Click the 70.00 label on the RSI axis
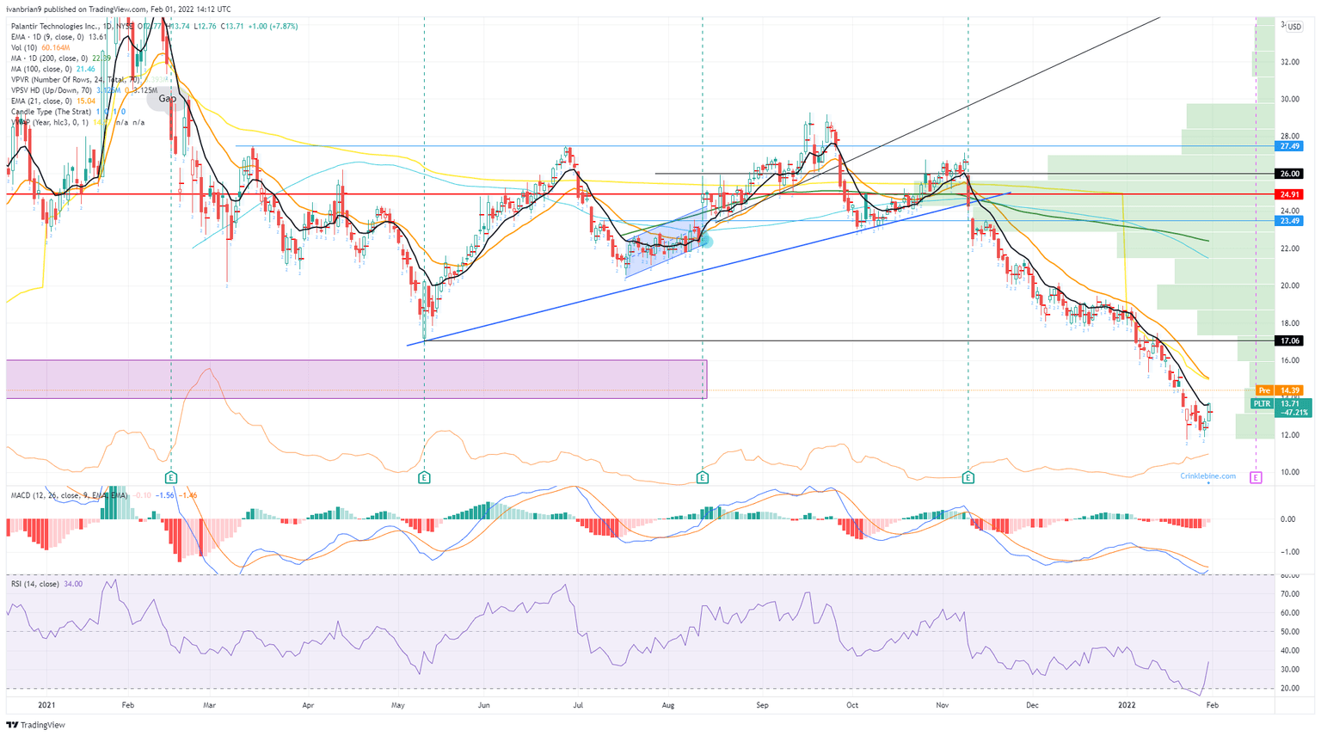The height and width of the screenshot is (736, 1321). pos(1289,594)
